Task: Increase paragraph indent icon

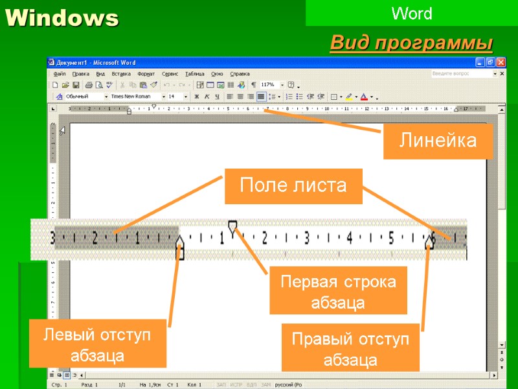Action: click(x=321, y=97)
